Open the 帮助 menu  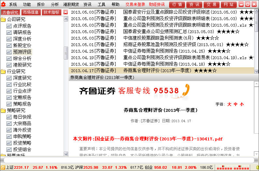pyautogui.click(x=115, y=5)
